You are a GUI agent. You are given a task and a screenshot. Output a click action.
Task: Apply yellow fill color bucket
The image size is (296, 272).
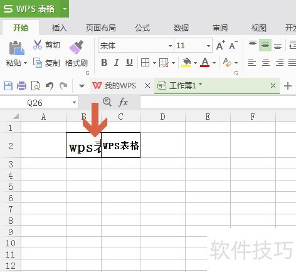186,63
